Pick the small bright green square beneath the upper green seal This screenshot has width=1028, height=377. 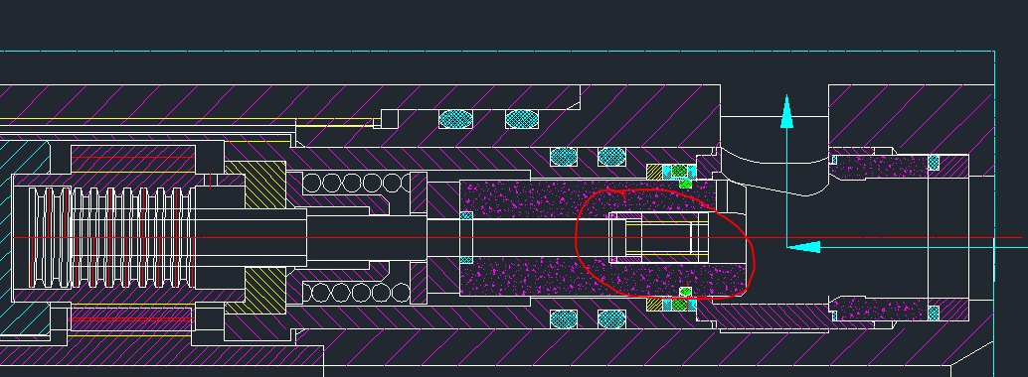[685, 185]
